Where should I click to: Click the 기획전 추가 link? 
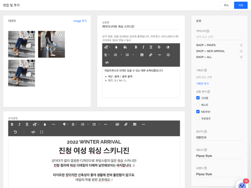coord(202,83)
